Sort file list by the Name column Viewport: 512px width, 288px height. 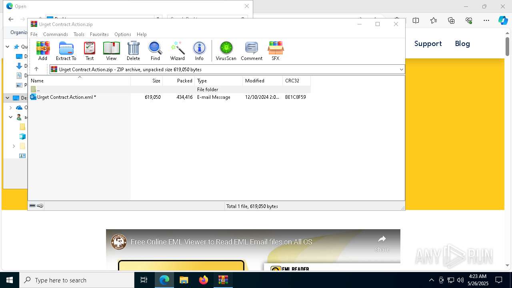point(79,81)
